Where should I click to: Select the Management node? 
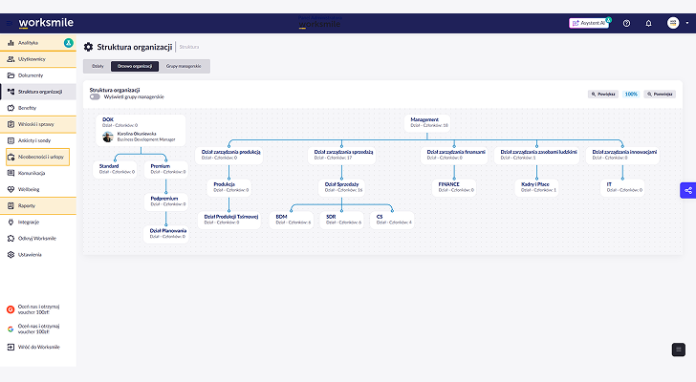pyautogui.click(x=427, y=123)
